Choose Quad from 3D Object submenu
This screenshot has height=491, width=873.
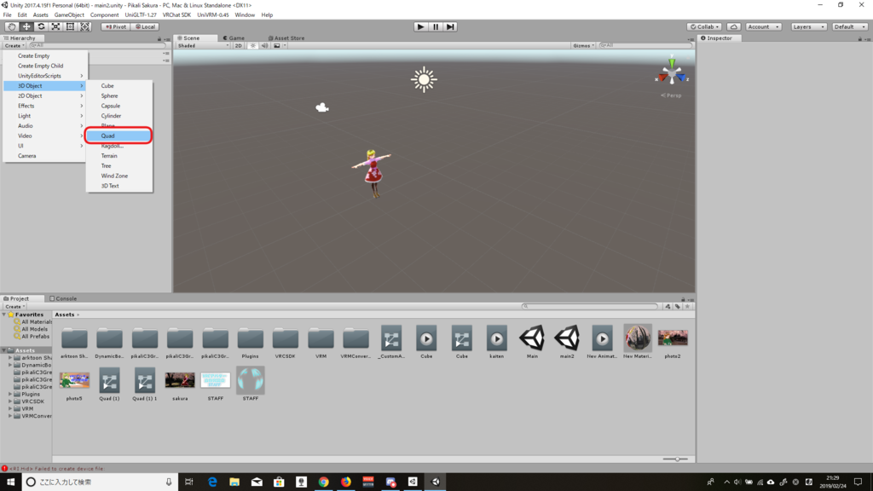119,136
